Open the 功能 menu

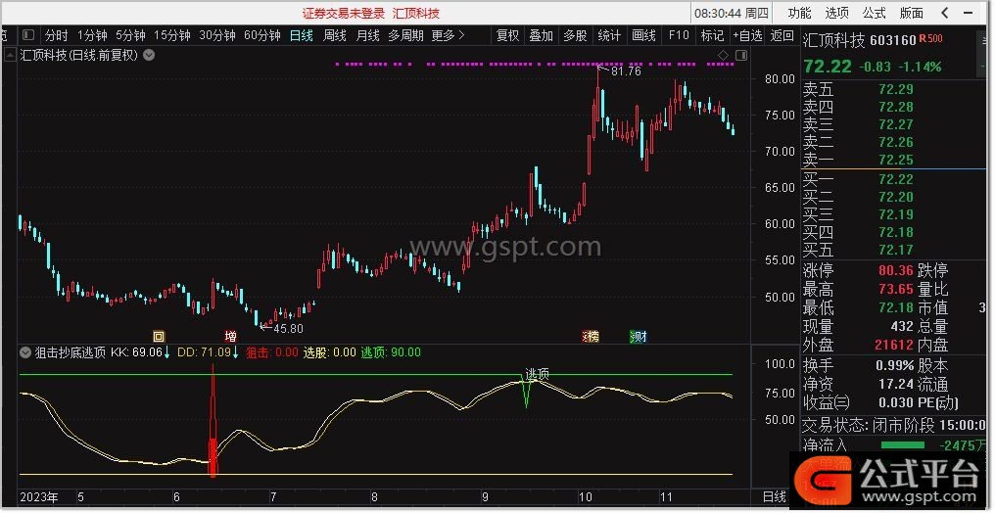pos(799,13)
